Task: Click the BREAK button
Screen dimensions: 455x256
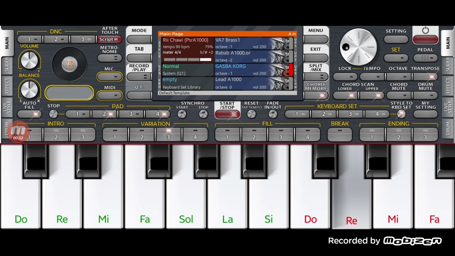Action: (340, 134)
